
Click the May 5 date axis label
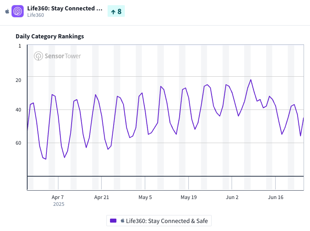[x=145, y=197]
